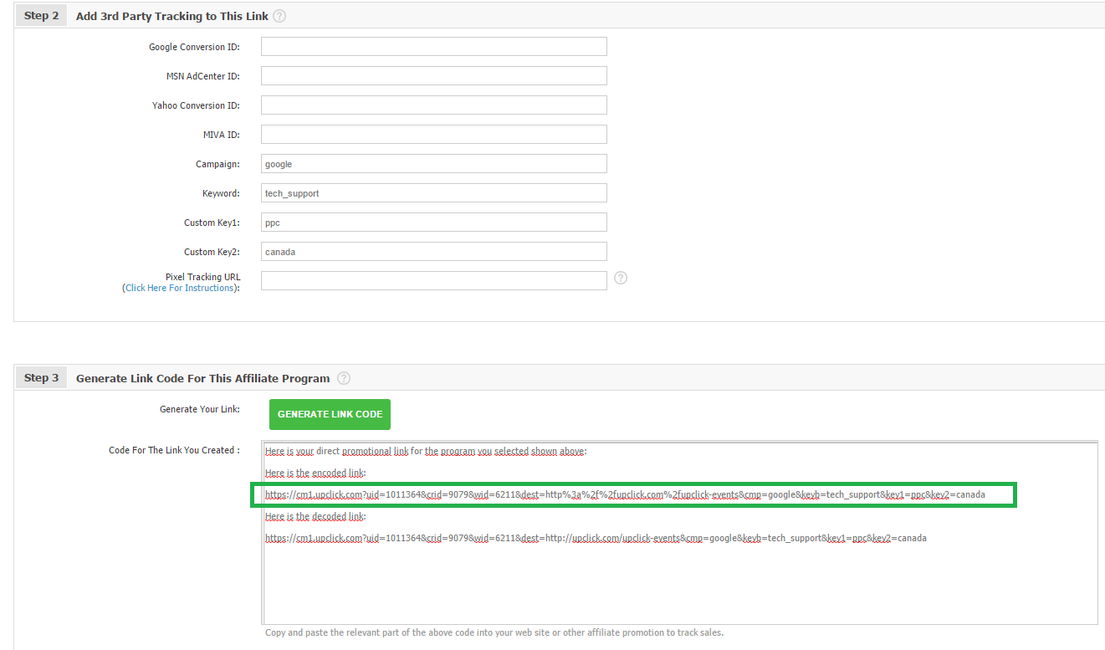The height and width of the screenshot is (650, 1105).
Task: Click the help icon next to Pixel Tracking URL field
Action: (x=621, y=278)
